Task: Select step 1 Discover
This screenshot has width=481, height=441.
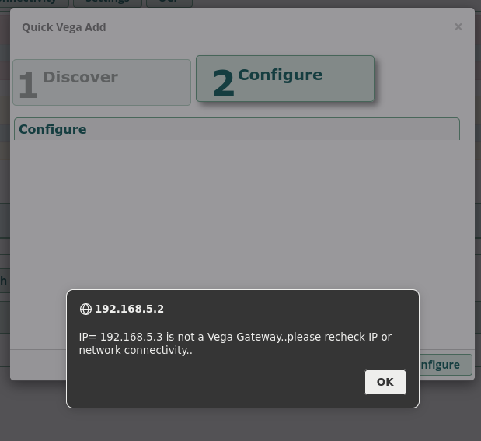Action: (102, 82)
